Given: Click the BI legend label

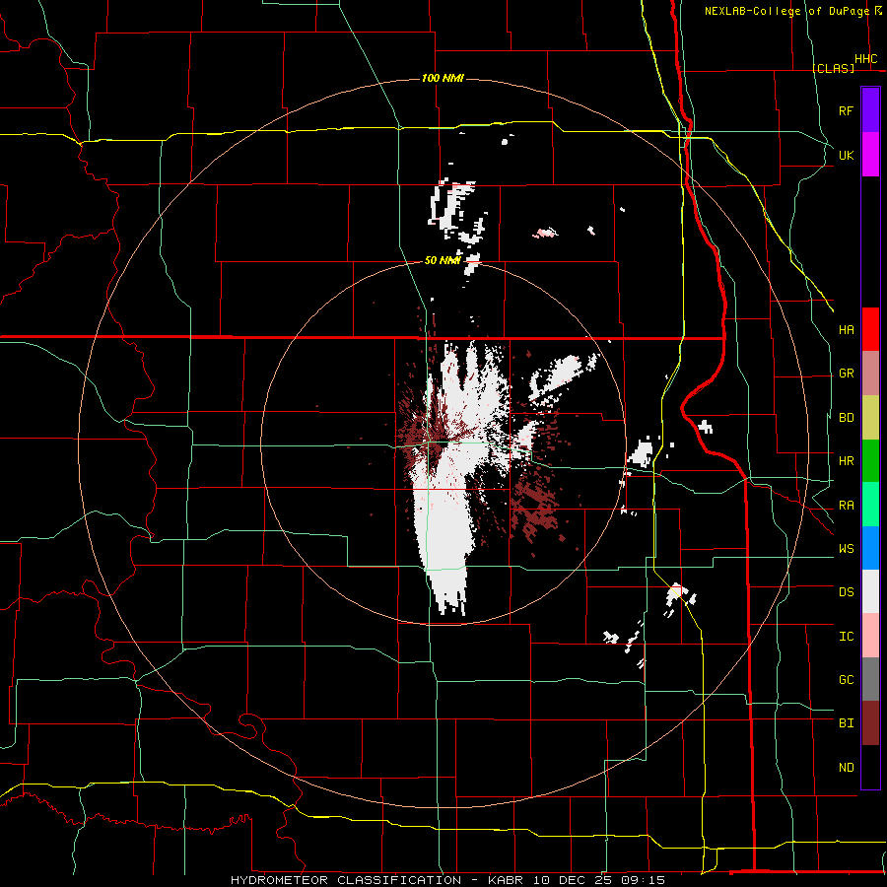Looking at the screenshot, I should coord(847,723).
